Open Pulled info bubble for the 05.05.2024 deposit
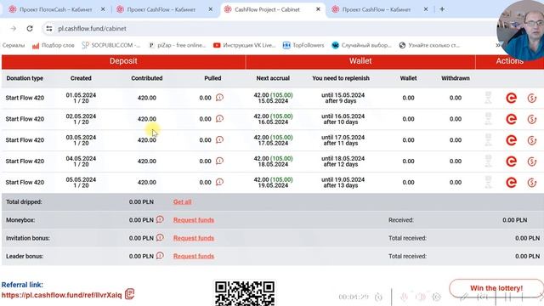This screenshot has width=544, height=306. pyautogui.click(x=219, y=182)
